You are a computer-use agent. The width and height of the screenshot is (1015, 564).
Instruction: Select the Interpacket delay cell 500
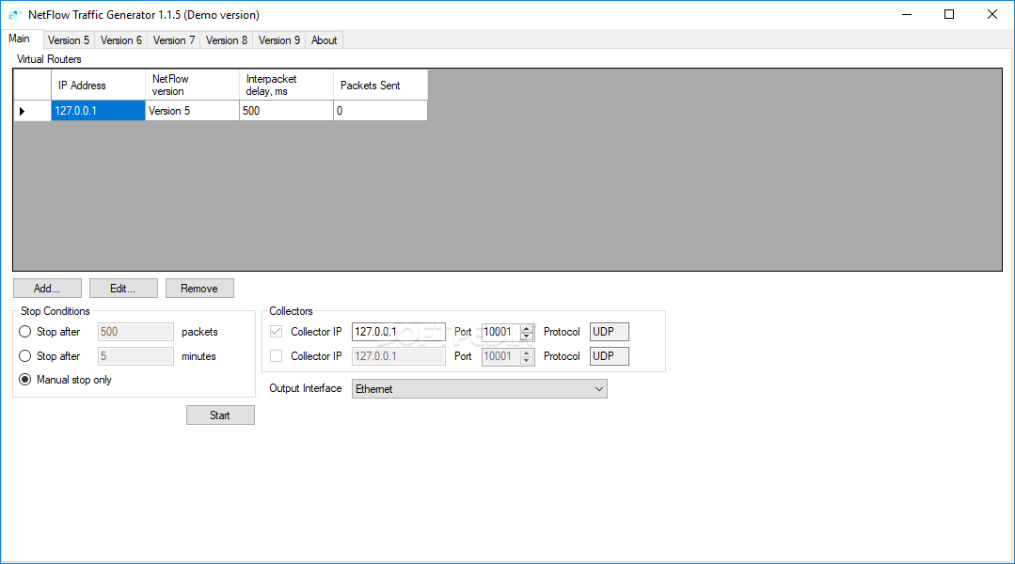(x=286, y=111)
